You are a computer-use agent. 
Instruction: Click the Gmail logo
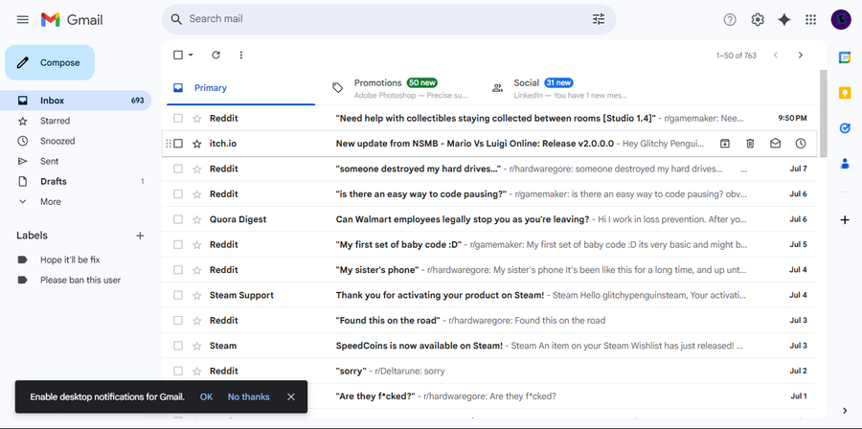72,20
